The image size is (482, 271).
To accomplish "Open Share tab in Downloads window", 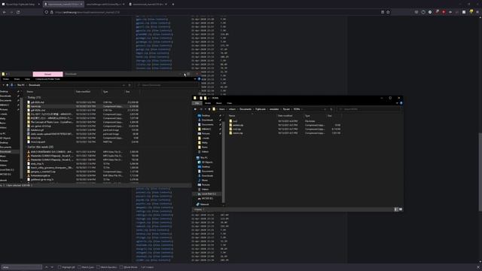I will [17, 79].
